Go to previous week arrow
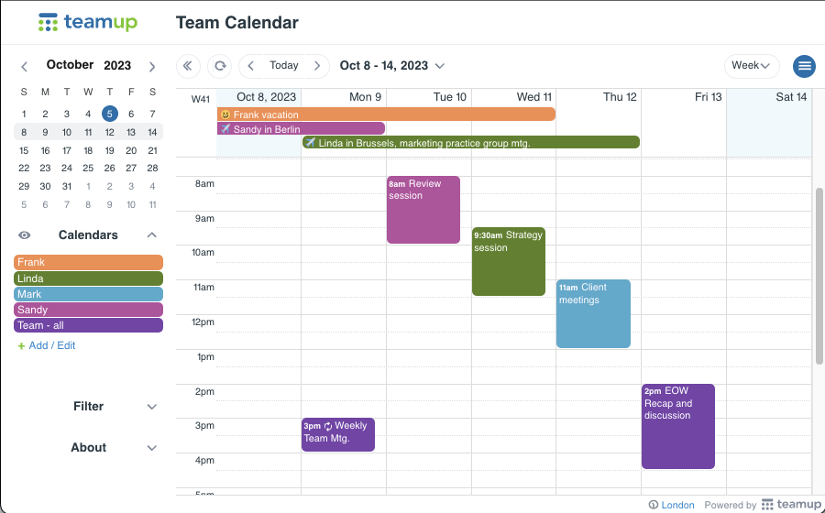The image size is (825, 513). (x=251, y=66)
